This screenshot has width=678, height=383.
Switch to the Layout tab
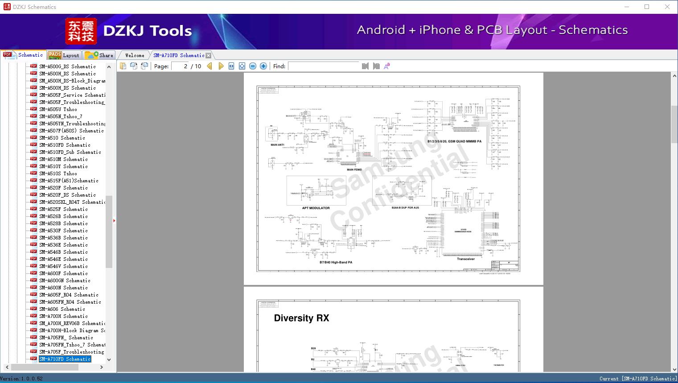[64, 55]
